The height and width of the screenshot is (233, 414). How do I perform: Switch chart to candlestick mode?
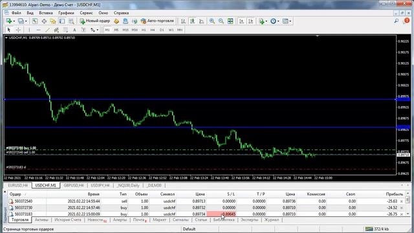[193, 21]
